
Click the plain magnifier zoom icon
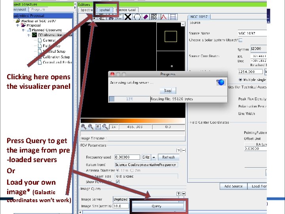(105, 127)
